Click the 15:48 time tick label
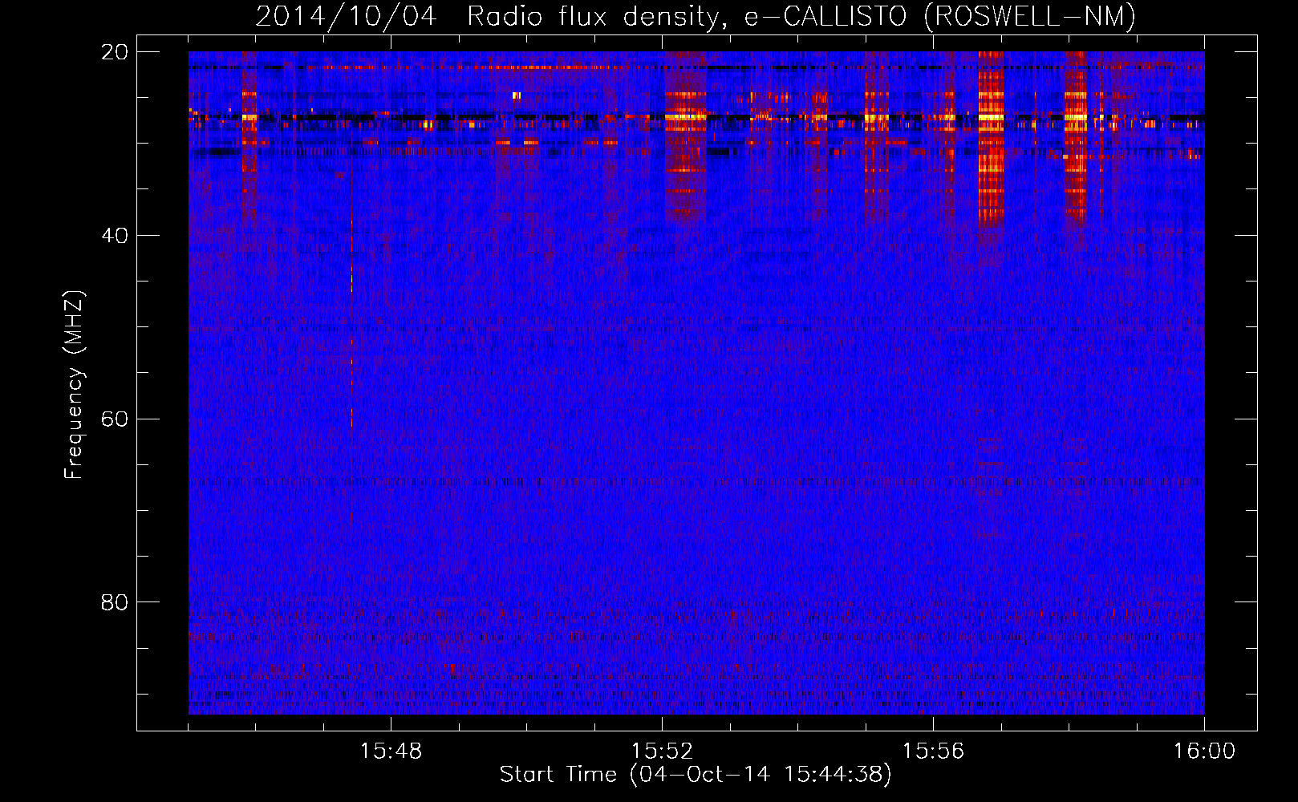This screenshot has width=1298, height=802. 391,751
